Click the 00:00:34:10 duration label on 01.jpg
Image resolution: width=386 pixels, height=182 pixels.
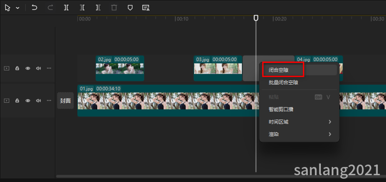point(108,89)
